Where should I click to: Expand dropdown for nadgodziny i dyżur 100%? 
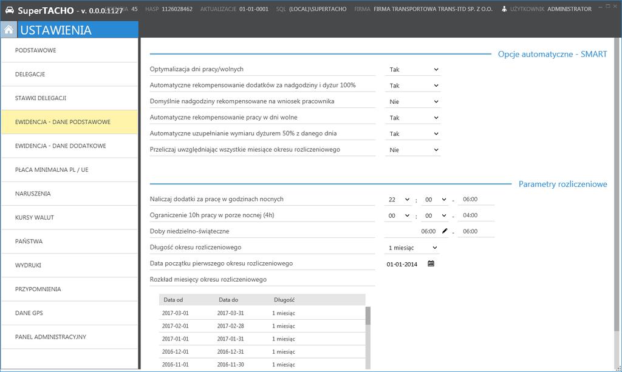click(413, 86)
